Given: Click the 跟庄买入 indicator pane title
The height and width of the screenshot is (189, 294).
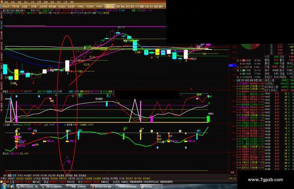Looking at the screenshot, I should click(x=6, y=153).
